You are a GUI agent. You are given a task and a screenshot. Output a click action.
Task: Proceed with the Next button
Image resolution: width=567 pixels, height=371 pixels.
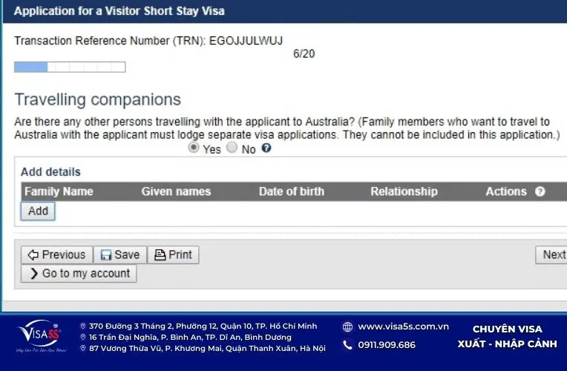pos(553,255)
